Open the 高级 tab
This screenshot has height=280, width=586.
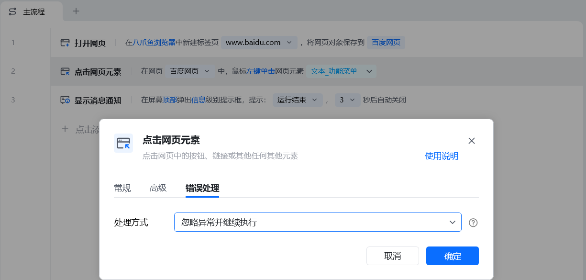[158, 188]
